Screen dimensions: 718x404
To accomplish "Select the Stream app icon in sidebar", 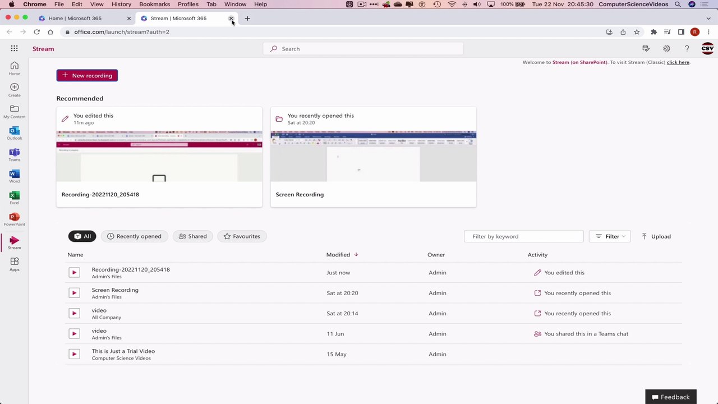I will (14, 242).
